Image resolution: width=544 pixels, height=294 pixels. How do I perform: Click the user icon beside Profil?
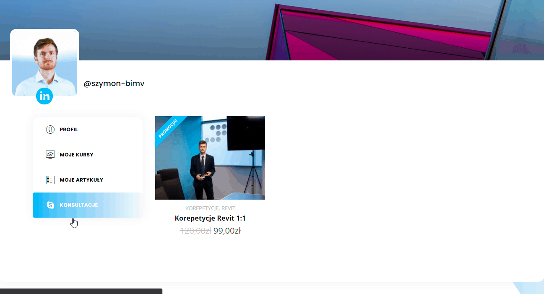[x=50, y=130]
